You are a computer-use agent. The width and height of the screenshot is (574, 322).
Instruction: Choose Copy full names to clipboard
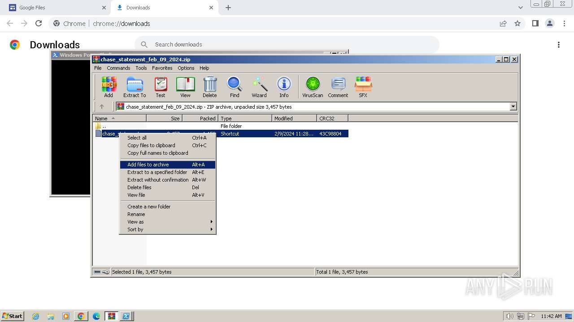tap(168, 153)
